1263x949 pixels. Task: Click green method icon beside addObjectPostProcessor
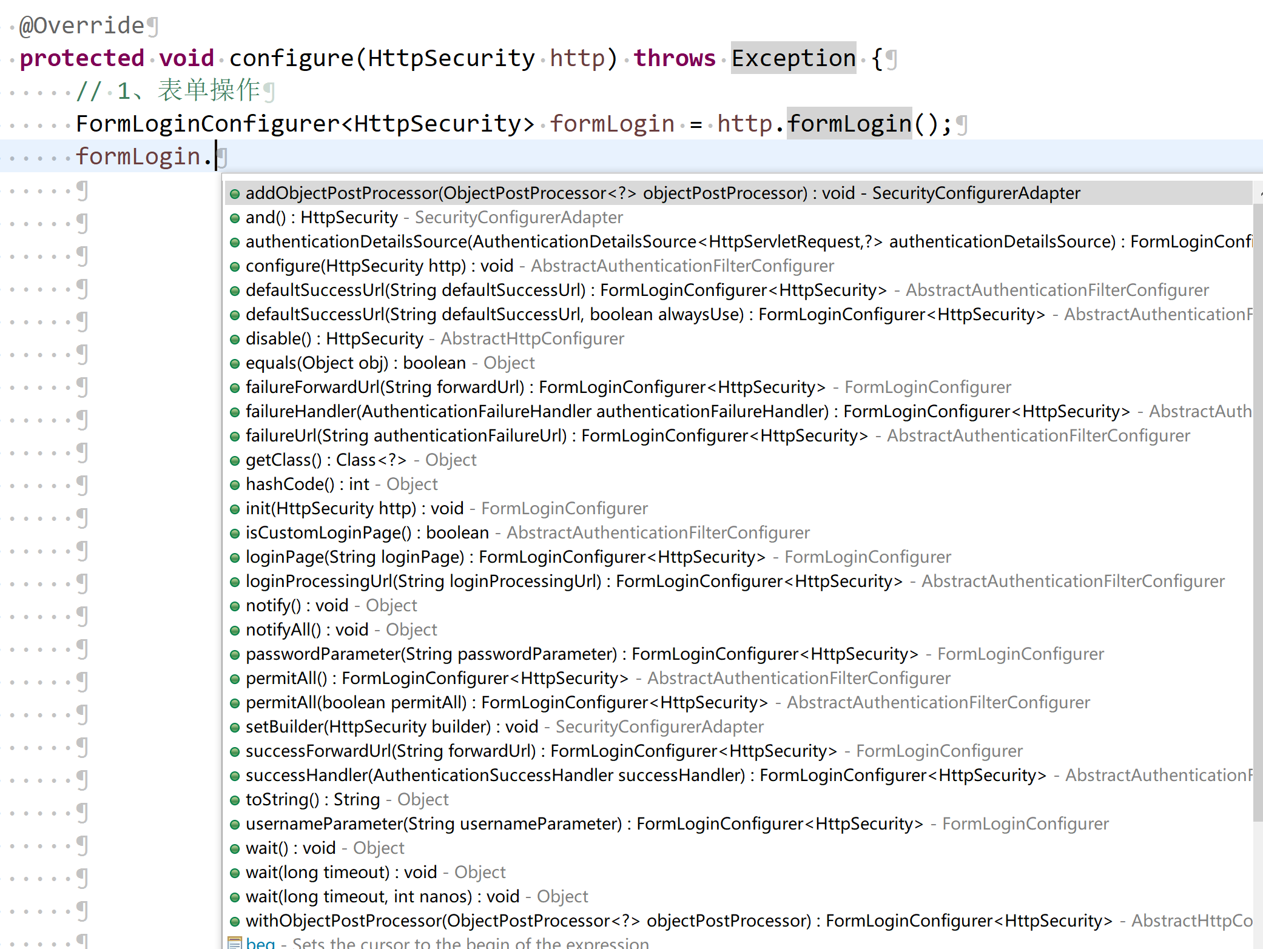coord(235,194)
